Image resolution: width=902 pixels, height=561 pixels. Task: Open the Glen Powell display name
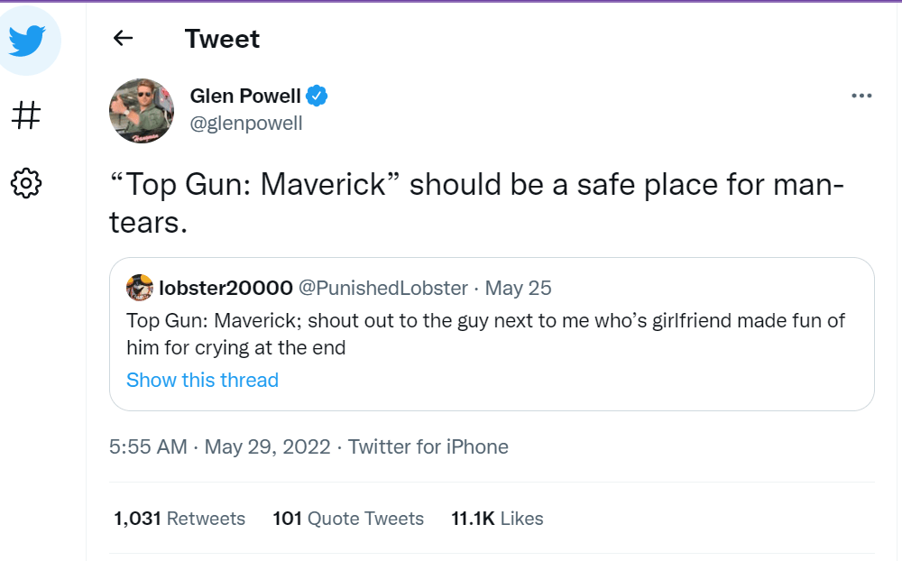click(245, 96)
